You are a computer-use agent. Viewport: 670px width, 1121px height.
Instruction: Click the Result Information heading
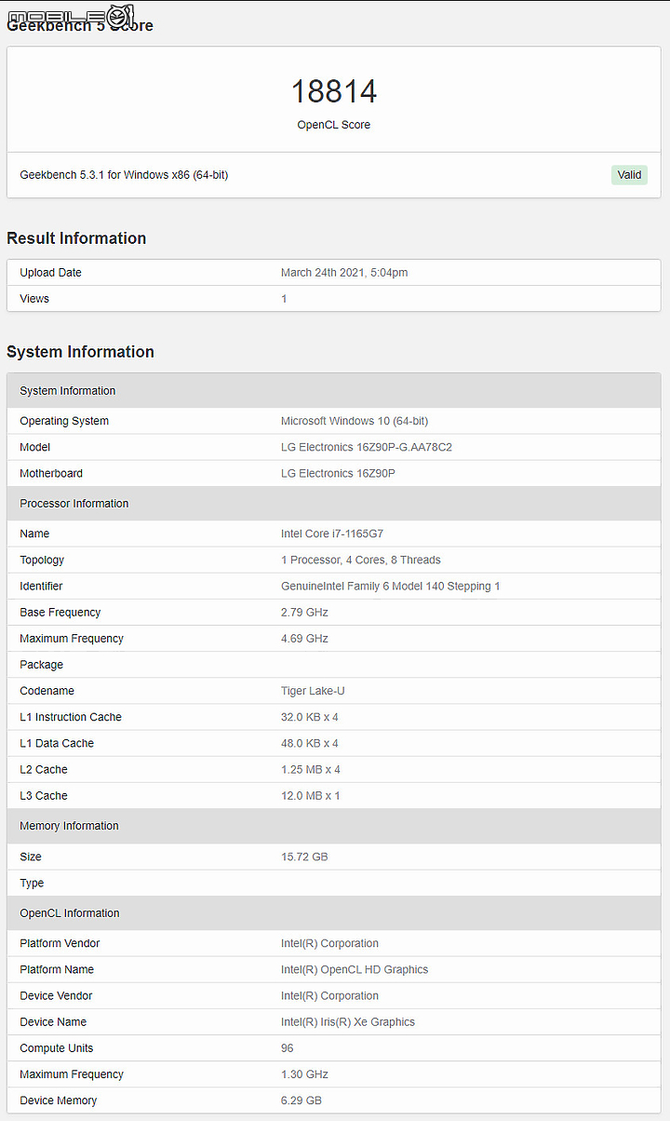point(76,238)
